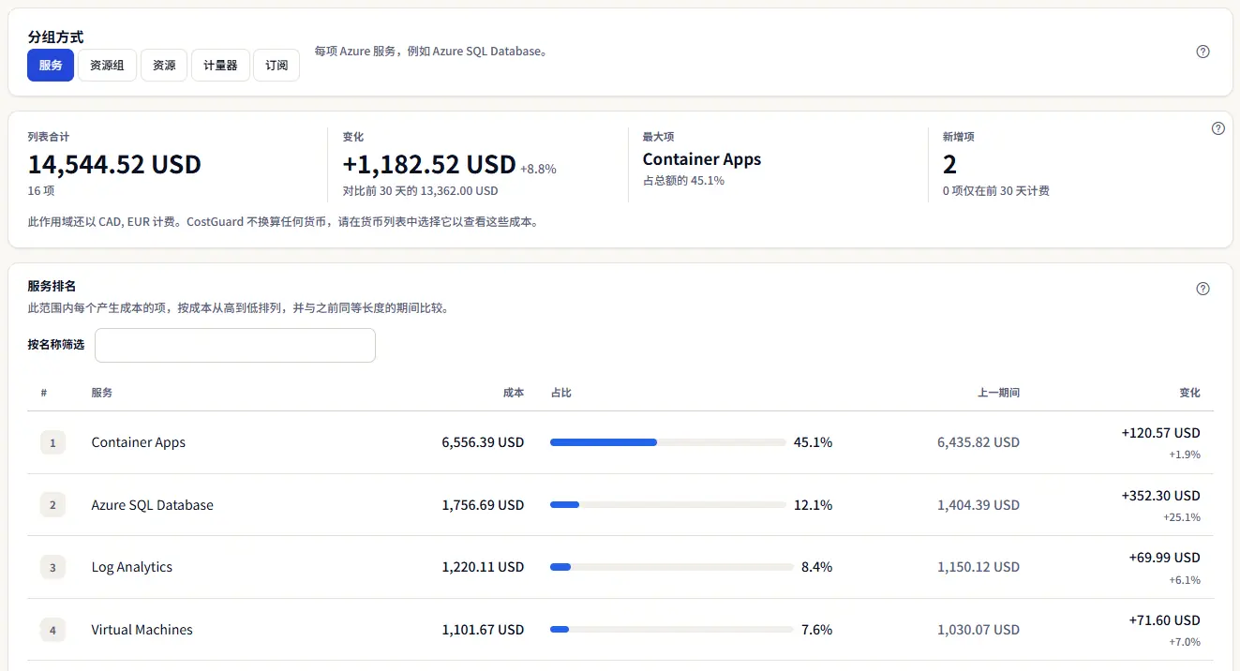This screenshot has width=1240, height=671.
Task: Click previous period value 1,404.39 USD
Action: tap(979, 505)
